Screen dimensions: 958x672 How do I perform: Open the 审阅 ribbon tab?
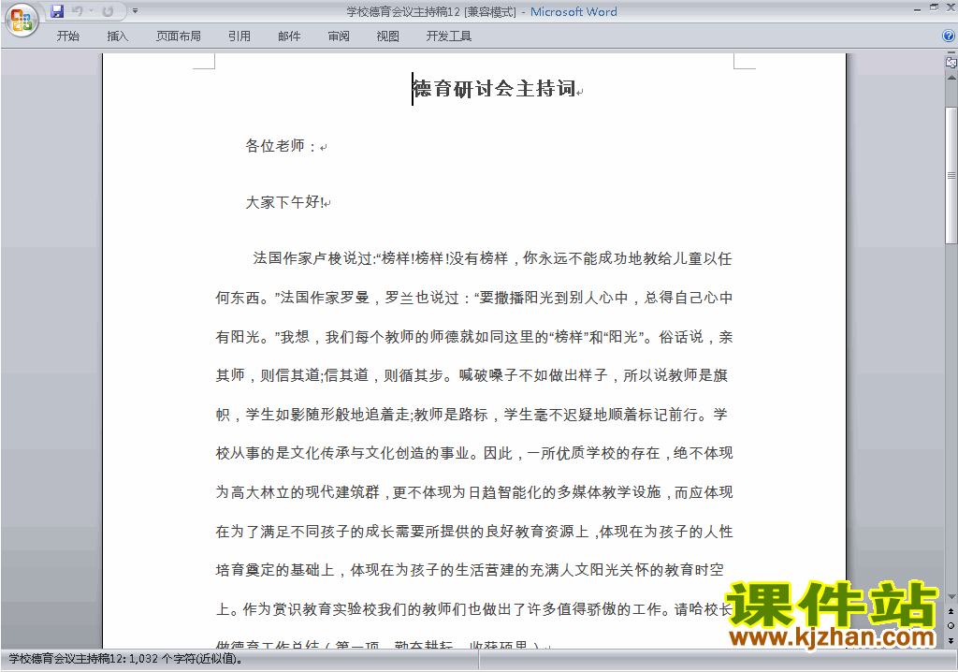(339, 37)
